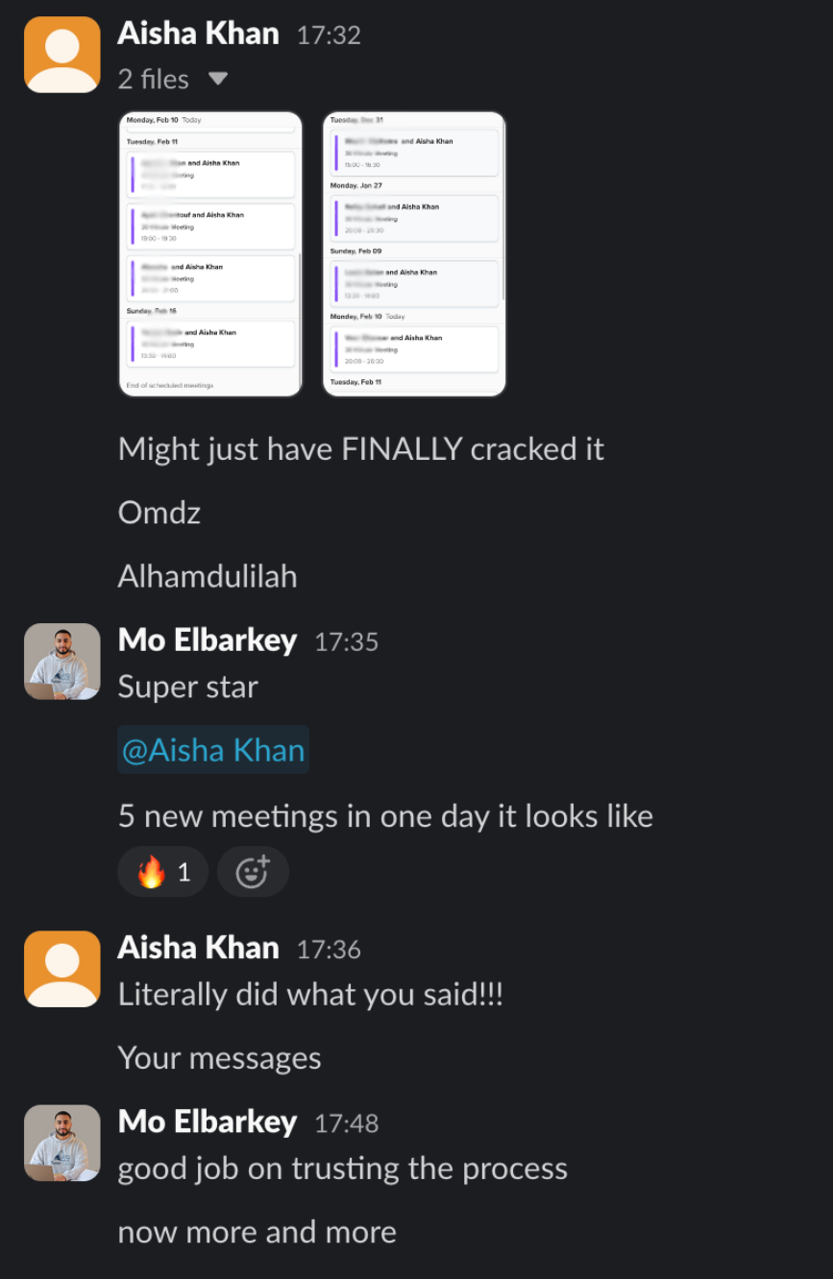Click Aisha Khan's avatar at 17:36 message
The image size is (833, 1279).
pos(62,969)
